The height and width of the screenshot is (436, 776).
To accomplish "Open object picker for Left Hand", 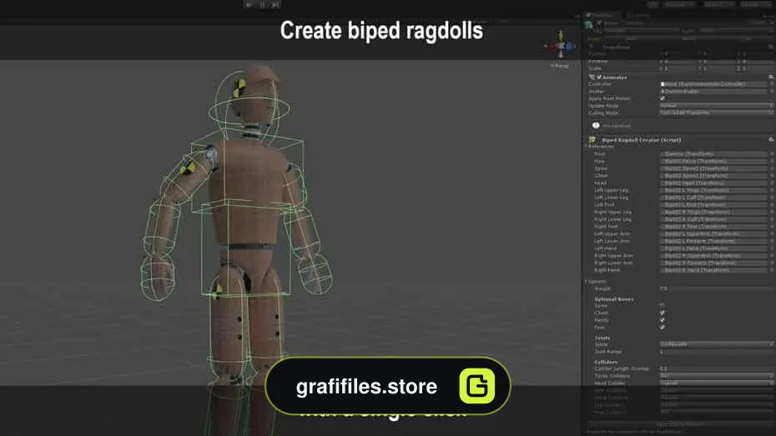I will pos(772,248).
